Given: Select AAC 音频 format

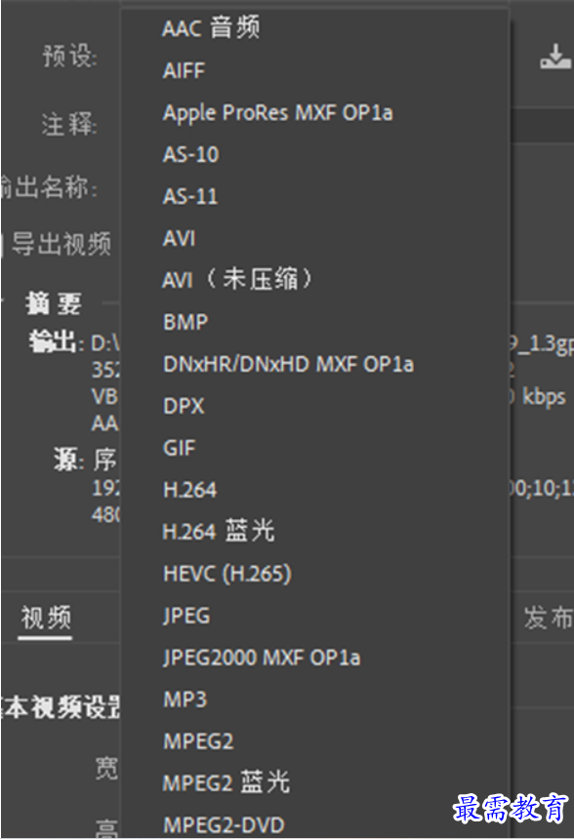Looking at the screenshot, I should [x=211, y=28].
